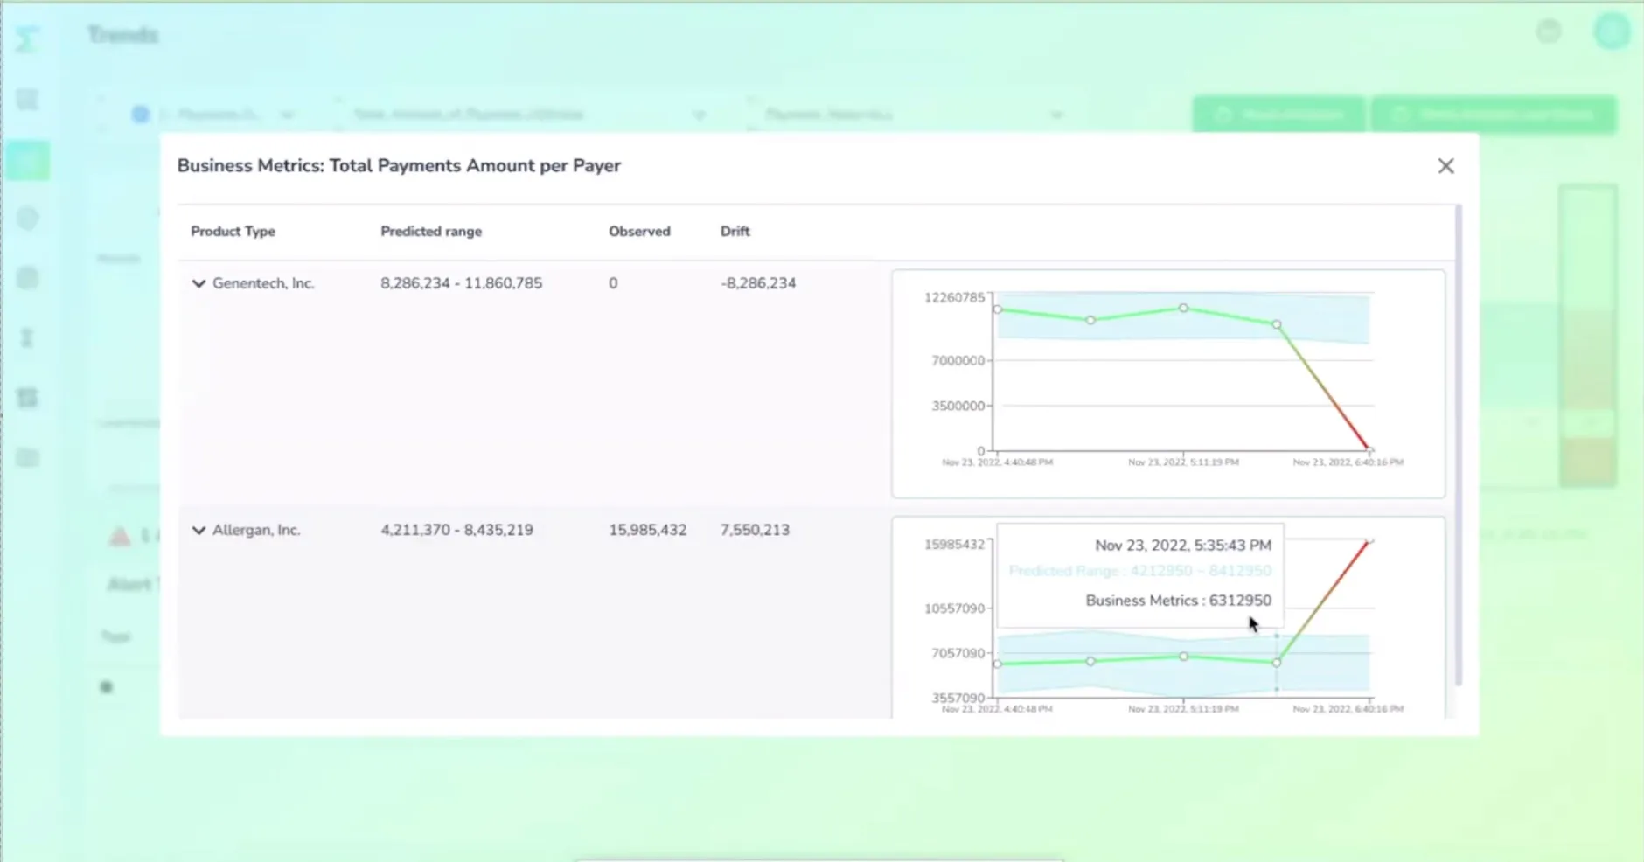Select Allergan predicted range 4,211,370 - 8,435,219
Image resolution: width=1644 pixels, height=862 pixels.
pos(456,530)
